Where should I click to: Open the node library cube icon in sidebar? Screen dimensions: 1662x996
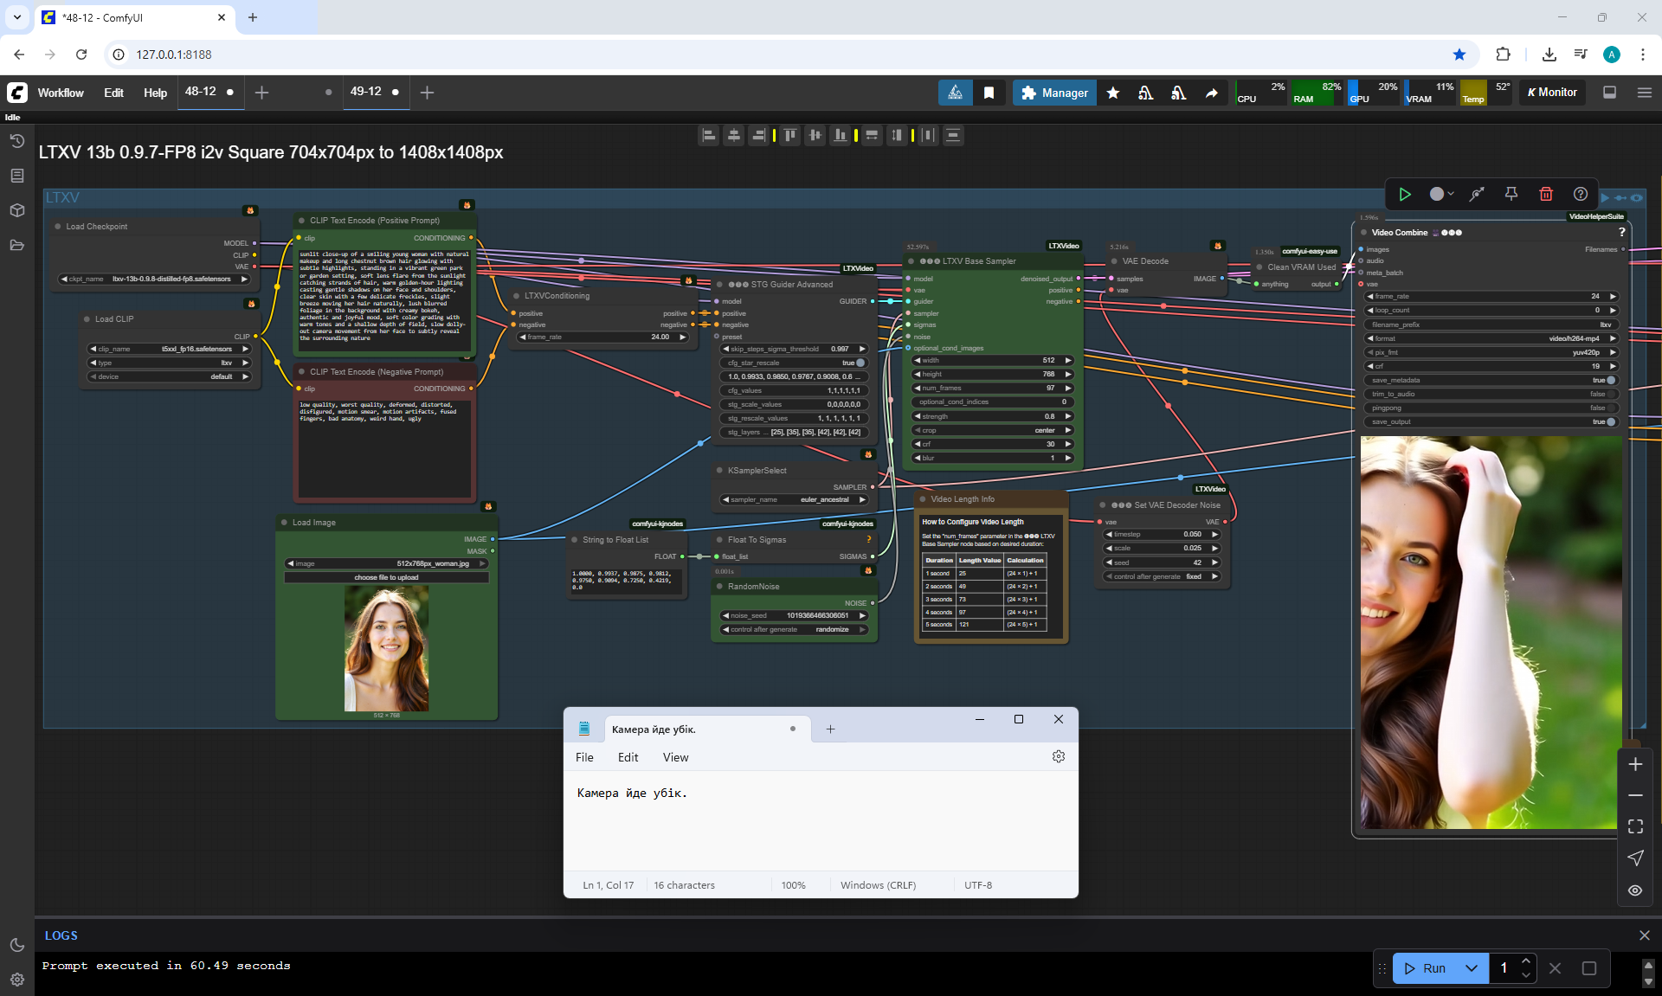(16, 210)
